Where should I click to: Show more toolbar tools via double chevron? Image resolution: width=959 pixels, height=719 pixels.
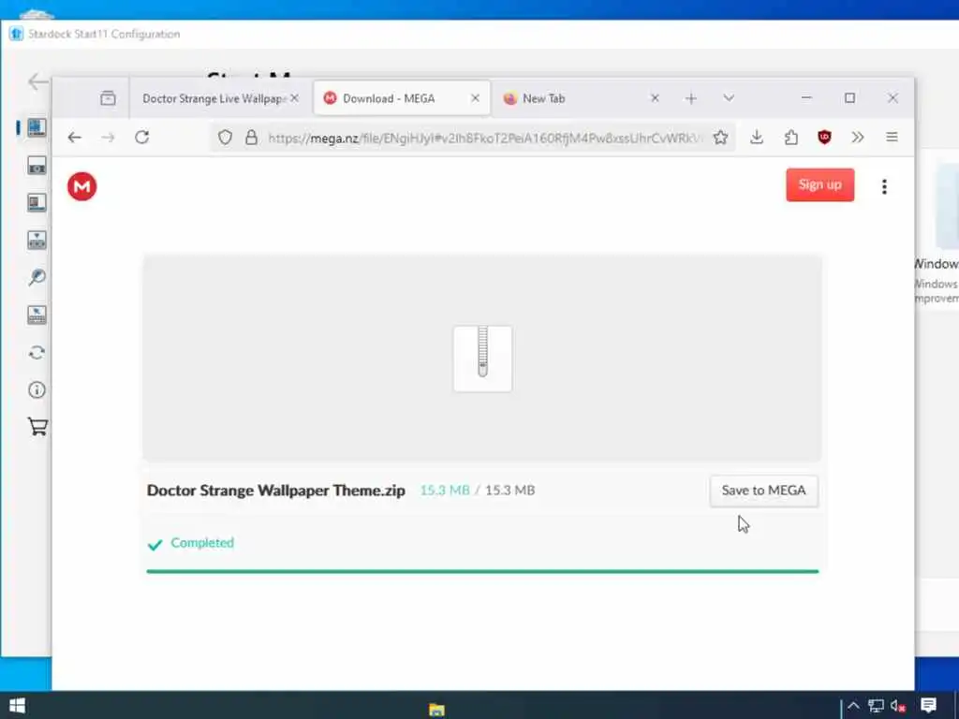coord(858,138)
